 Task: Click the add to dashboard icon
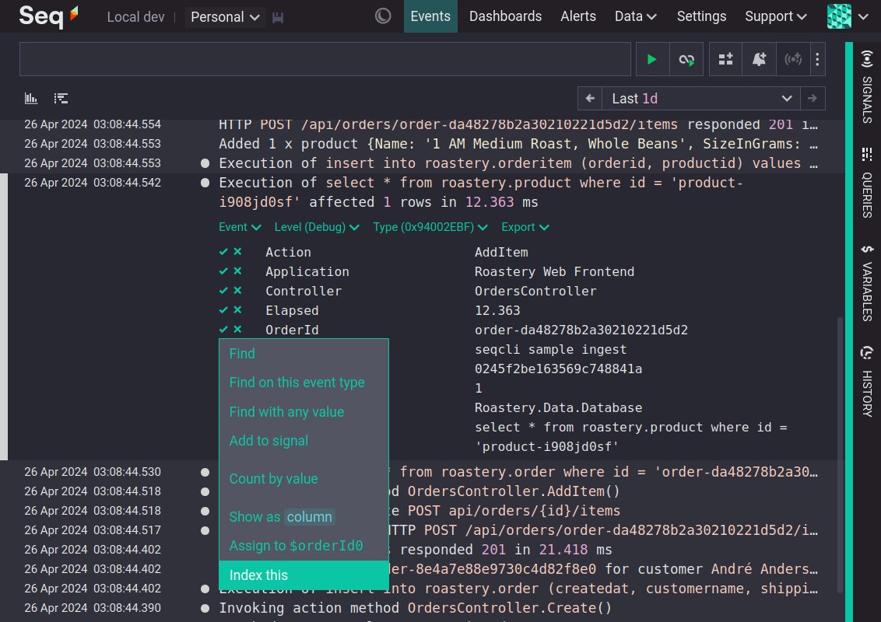(x=725, y=59)
